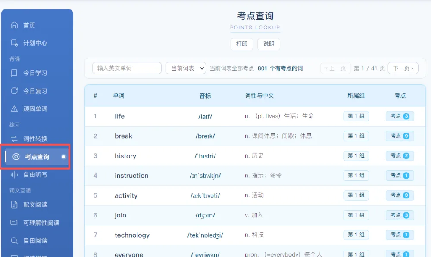Open 考点 3 badge for join
The image size is (431, 257).
coord(400,215)
